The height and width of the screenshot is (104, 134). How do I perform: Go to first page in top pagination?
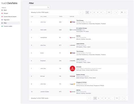[81, 12]
